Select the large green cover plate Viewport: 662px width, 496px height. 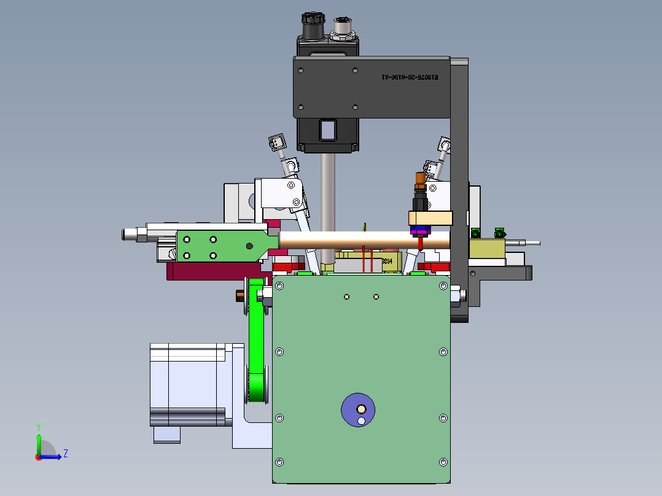361,379
